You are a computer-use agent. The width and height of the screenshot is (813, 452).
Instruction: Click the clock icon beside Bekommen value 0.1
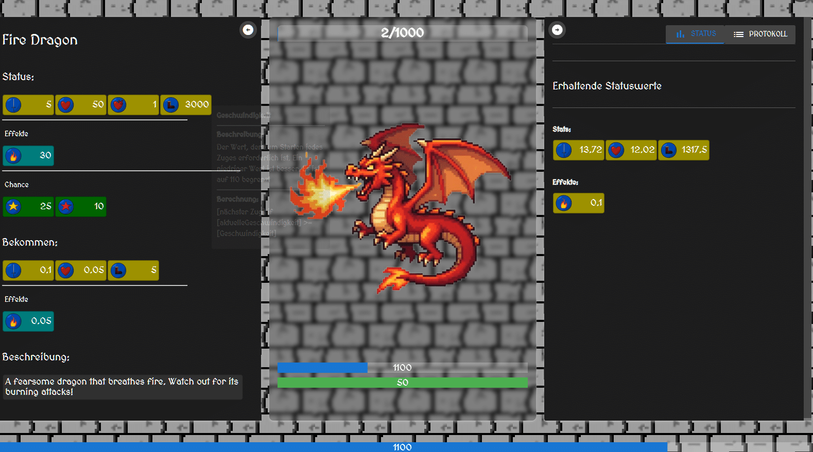pos(13,270)
